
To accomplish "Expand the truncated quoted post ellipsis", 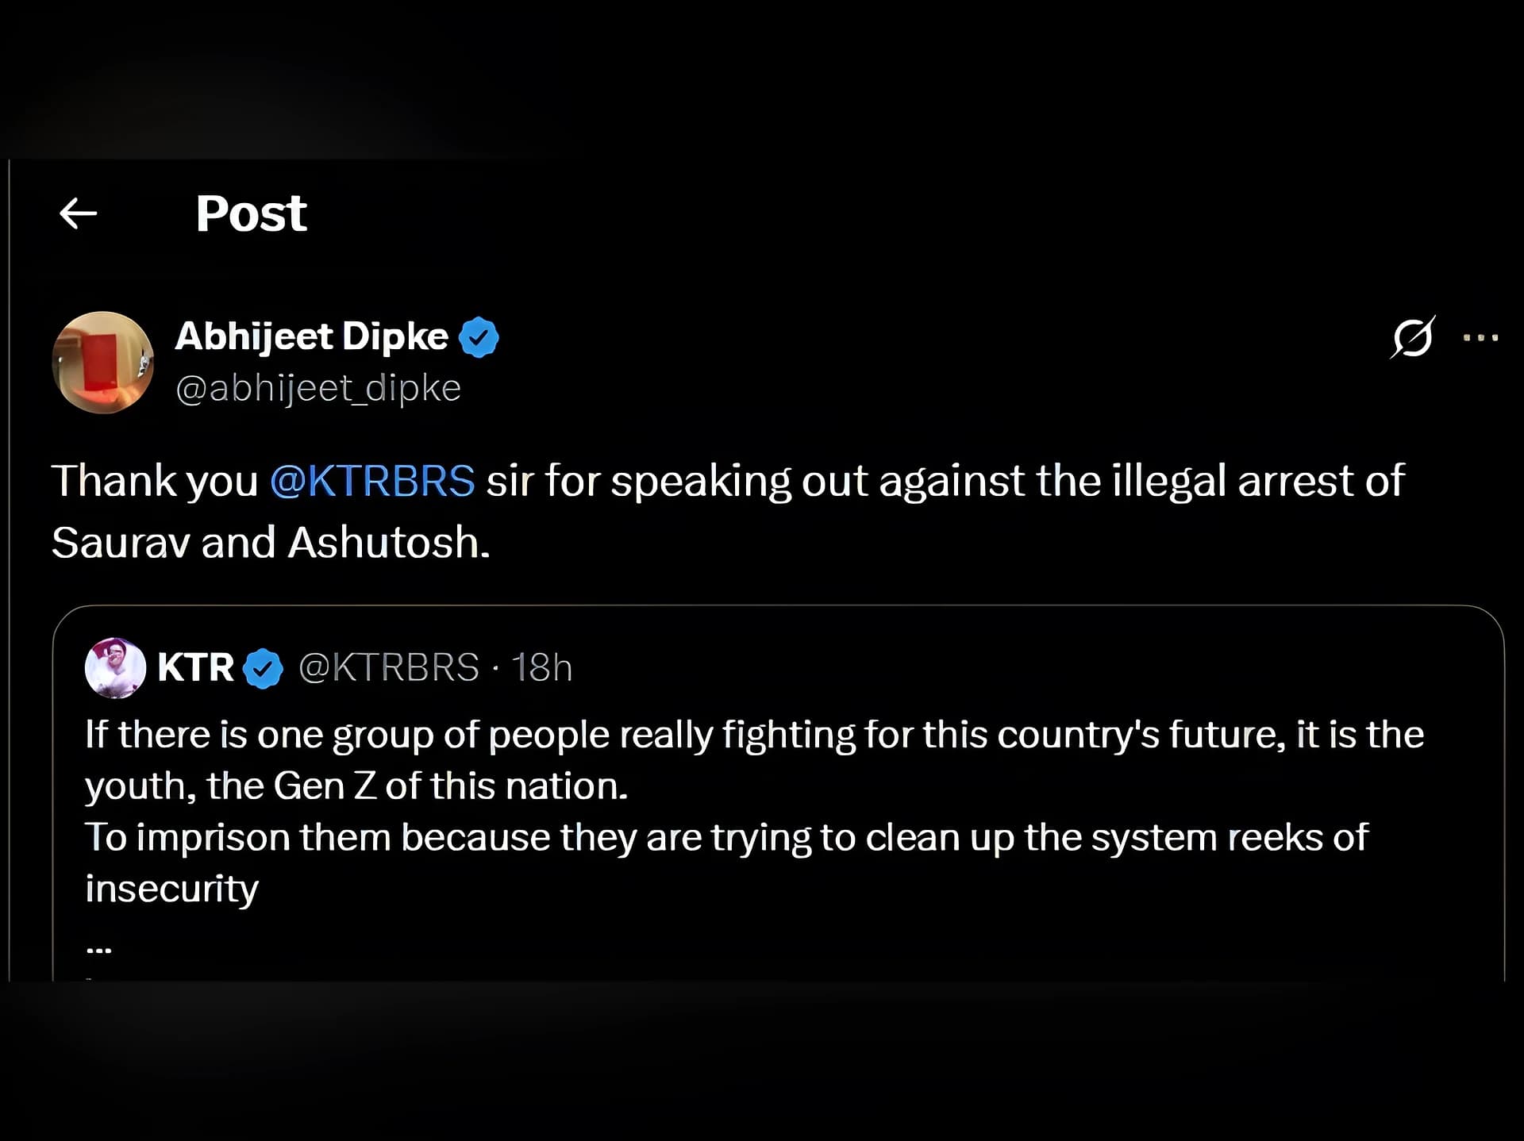I will 99,948.
